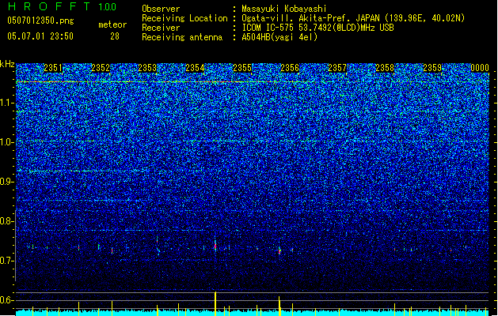Click the 0.8 kHz axis label
The width and height of the screenshot is (498, 316).
click(7, 221)
